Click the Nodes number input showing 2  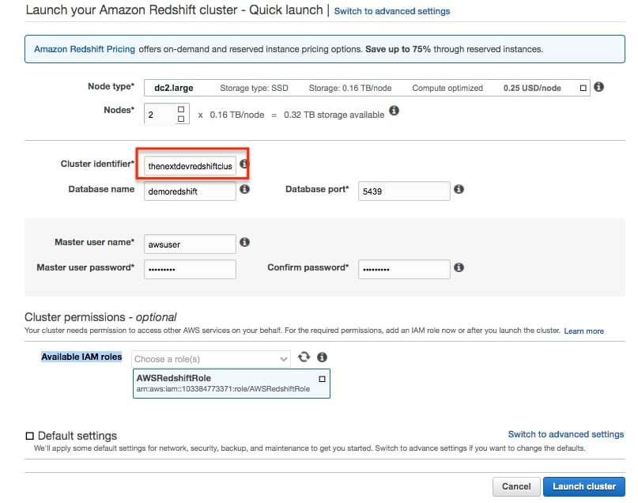point(160,115)
